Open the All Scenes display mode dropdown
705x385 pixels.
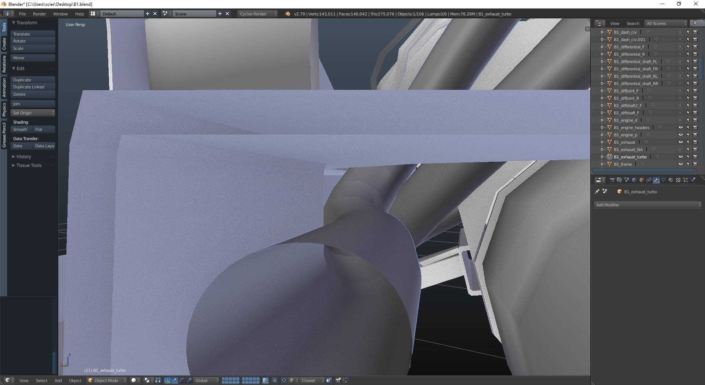(666, 23)
